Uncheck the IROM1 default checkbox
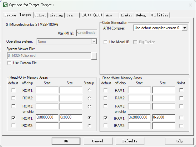The height and width of the screenshot is (147, 196). coord(13,118)
